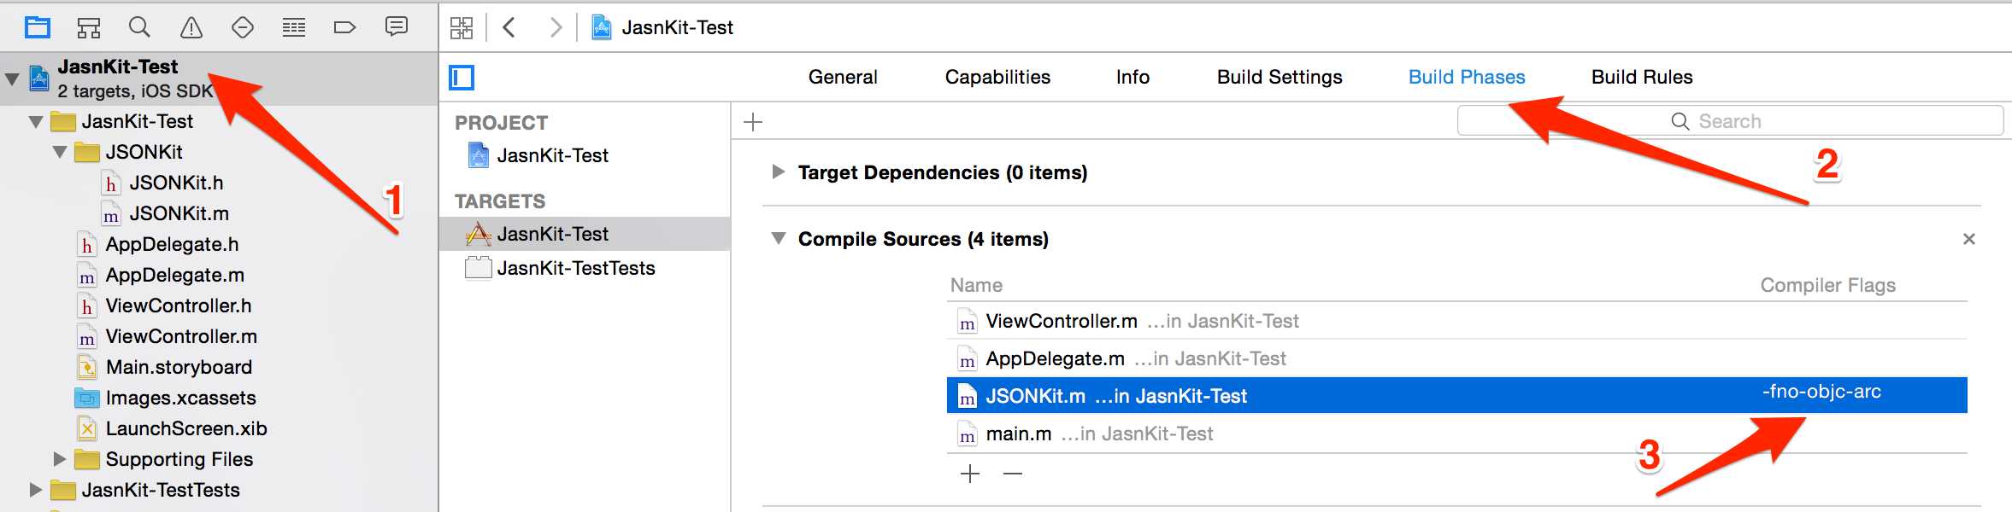Select the Build Phases tab

(1467, 77)
